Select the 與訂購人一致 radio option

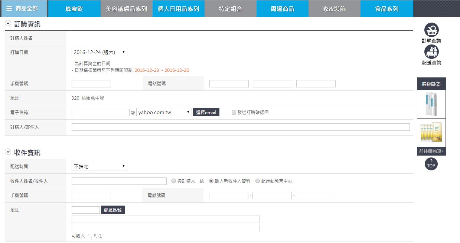[x=174, y=181]
